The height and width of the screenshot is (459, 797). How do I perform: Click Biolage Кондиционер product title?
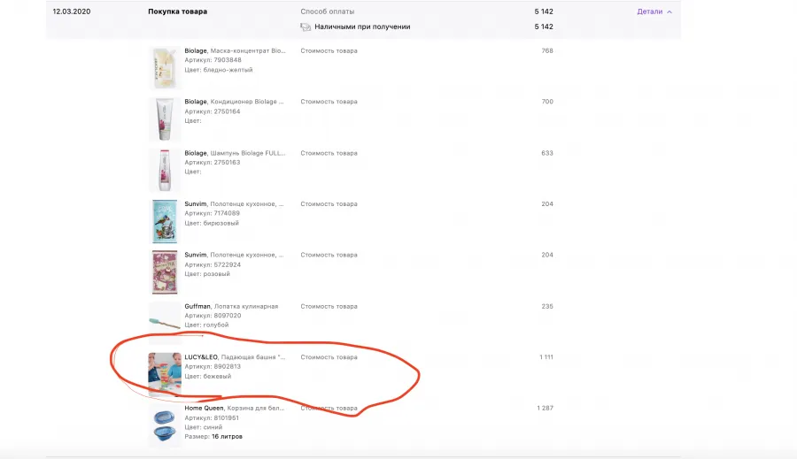(234, 102)
